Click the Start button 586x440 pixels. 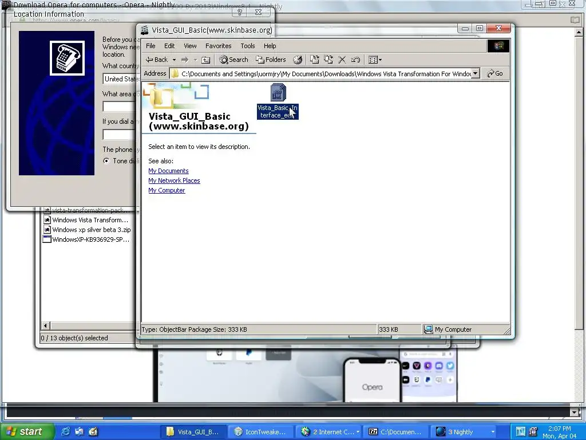[26, 431]
